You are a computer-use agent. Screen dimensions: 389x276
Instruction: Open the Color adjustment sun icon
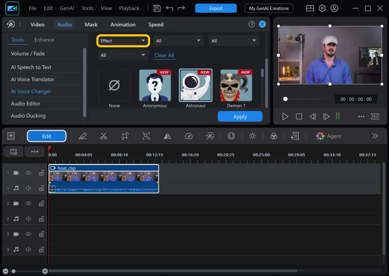click(x=252, y=136)
